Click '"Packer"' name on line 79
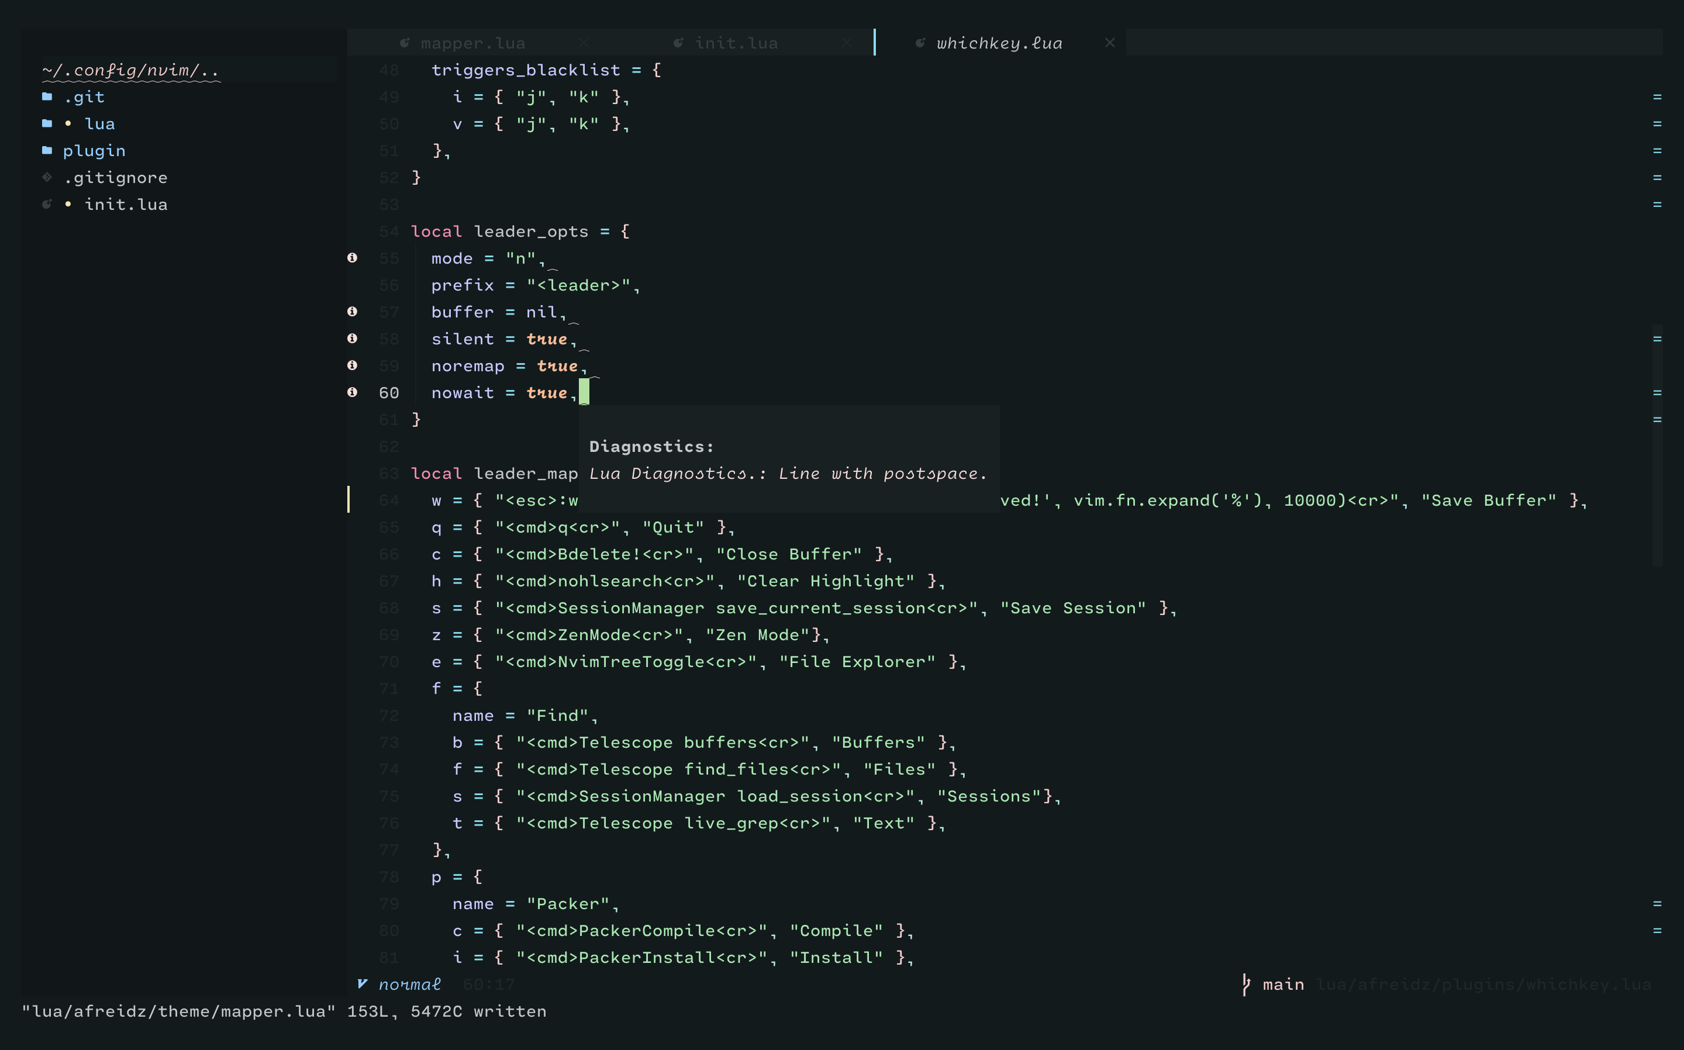 point(568,904)
